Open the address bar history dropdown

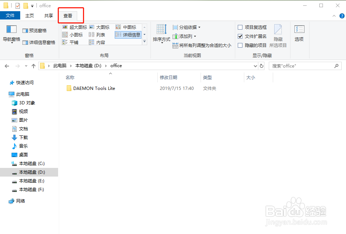click(x=255, y=66)
